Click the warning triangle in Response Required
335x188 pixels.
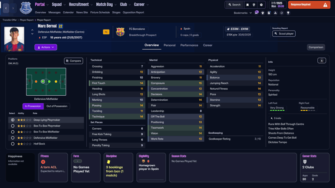[325, 5]
